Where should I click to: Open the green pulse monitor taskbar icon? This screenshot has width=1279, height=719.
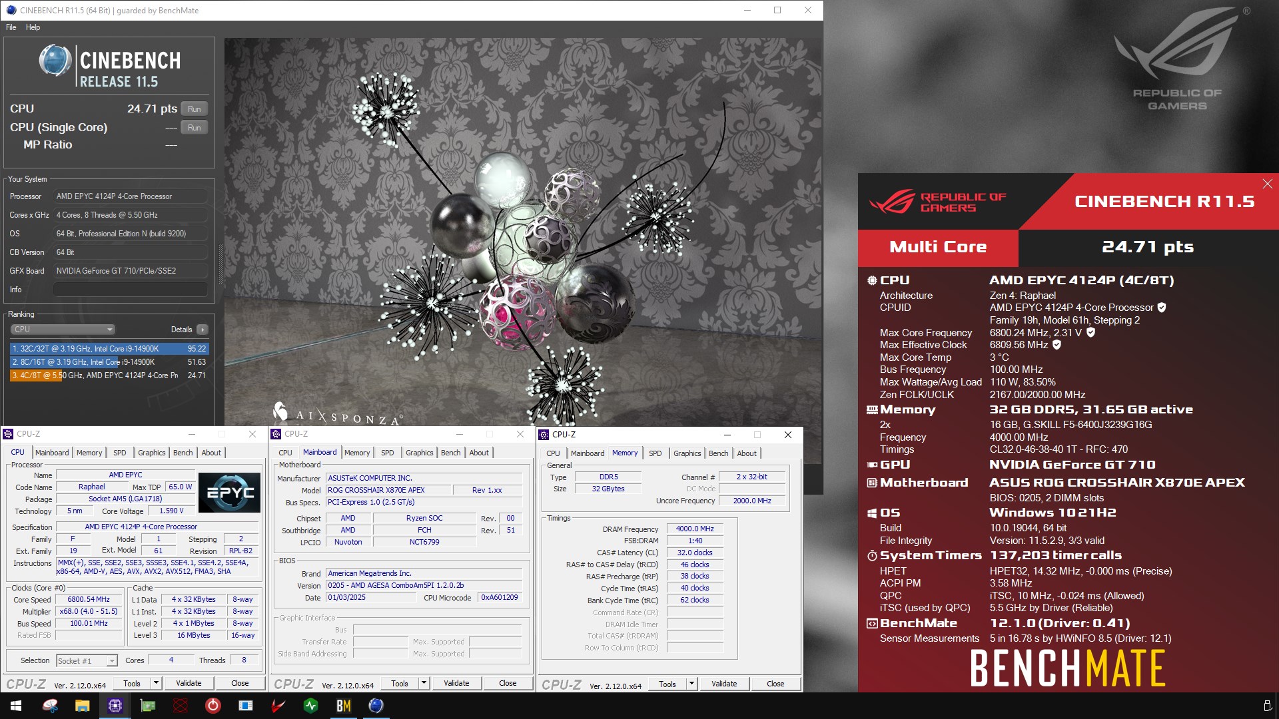point(310,706)
